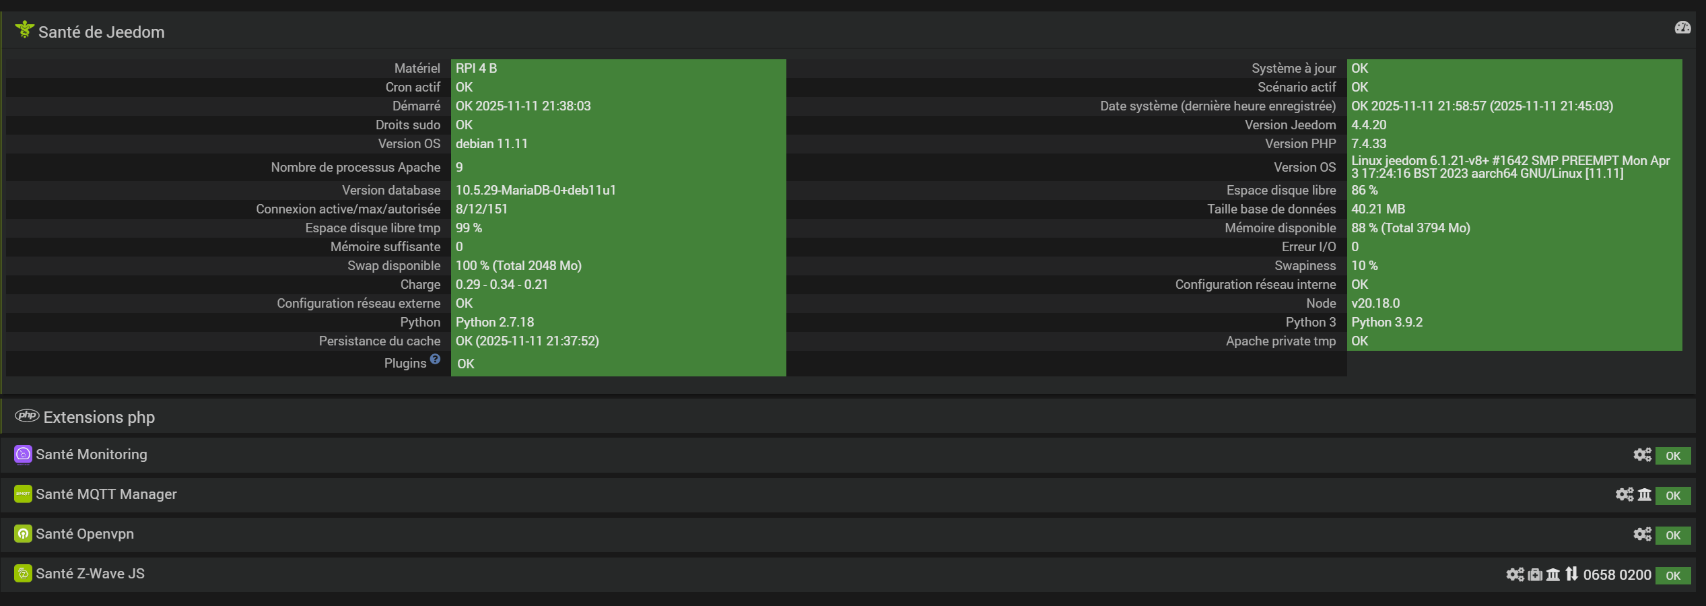This screenshot has height=606, width=1706.
Task: Collapse the Santé de Jeedom header
Action: tap(101, 32)
